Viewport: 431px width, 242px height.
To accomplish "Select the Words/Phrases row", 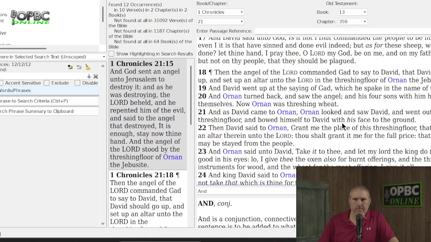I will pyautogui.click(x=49, y=90).
